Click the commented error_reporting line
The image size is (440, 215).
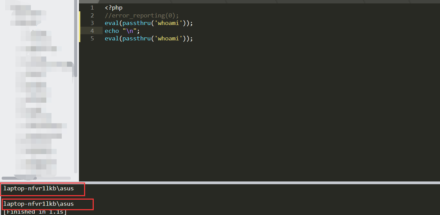[141, 15]
